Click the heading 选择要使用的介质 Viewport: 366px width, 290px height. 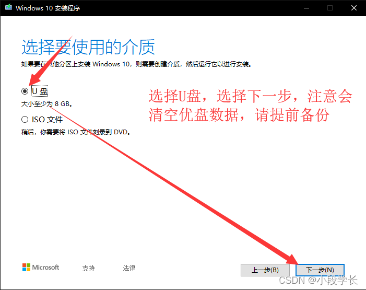tap(88, 48)
